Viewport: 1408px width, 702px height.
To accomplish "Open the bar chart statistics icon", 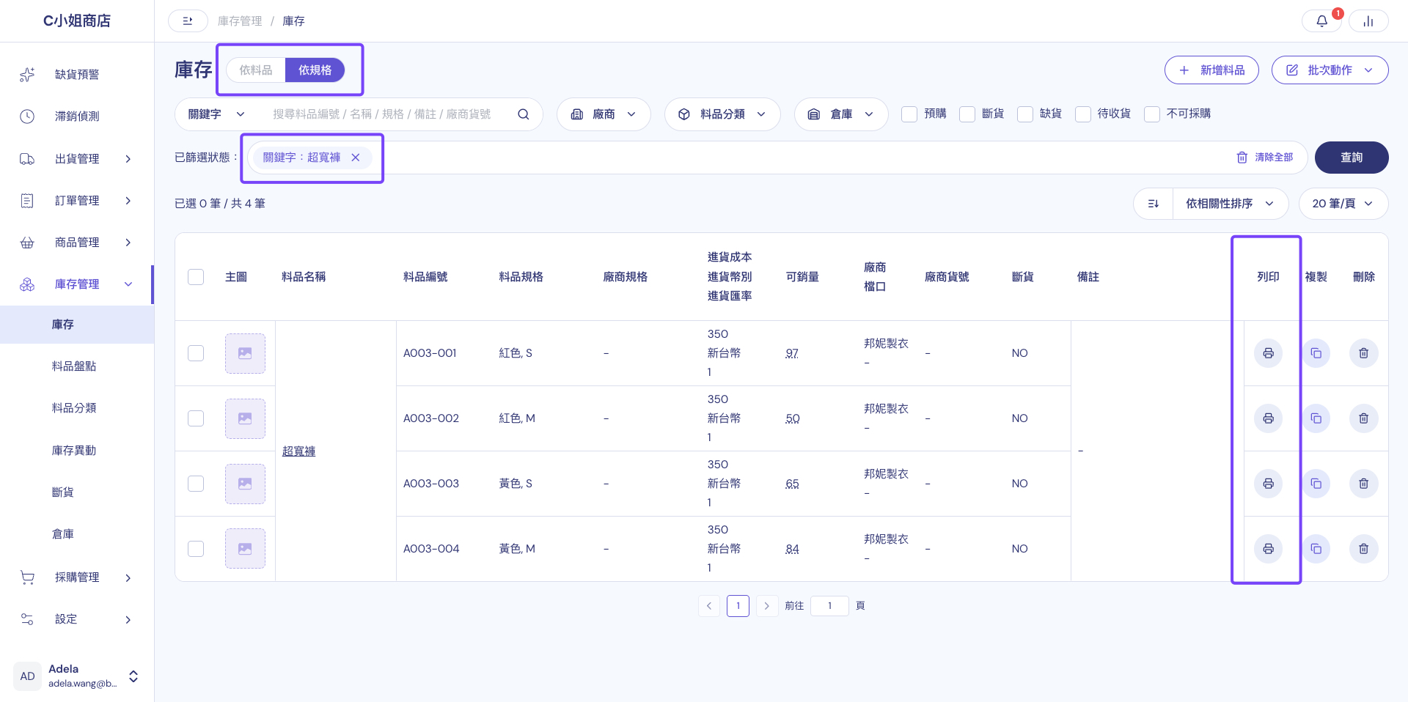I will 1368,21.
